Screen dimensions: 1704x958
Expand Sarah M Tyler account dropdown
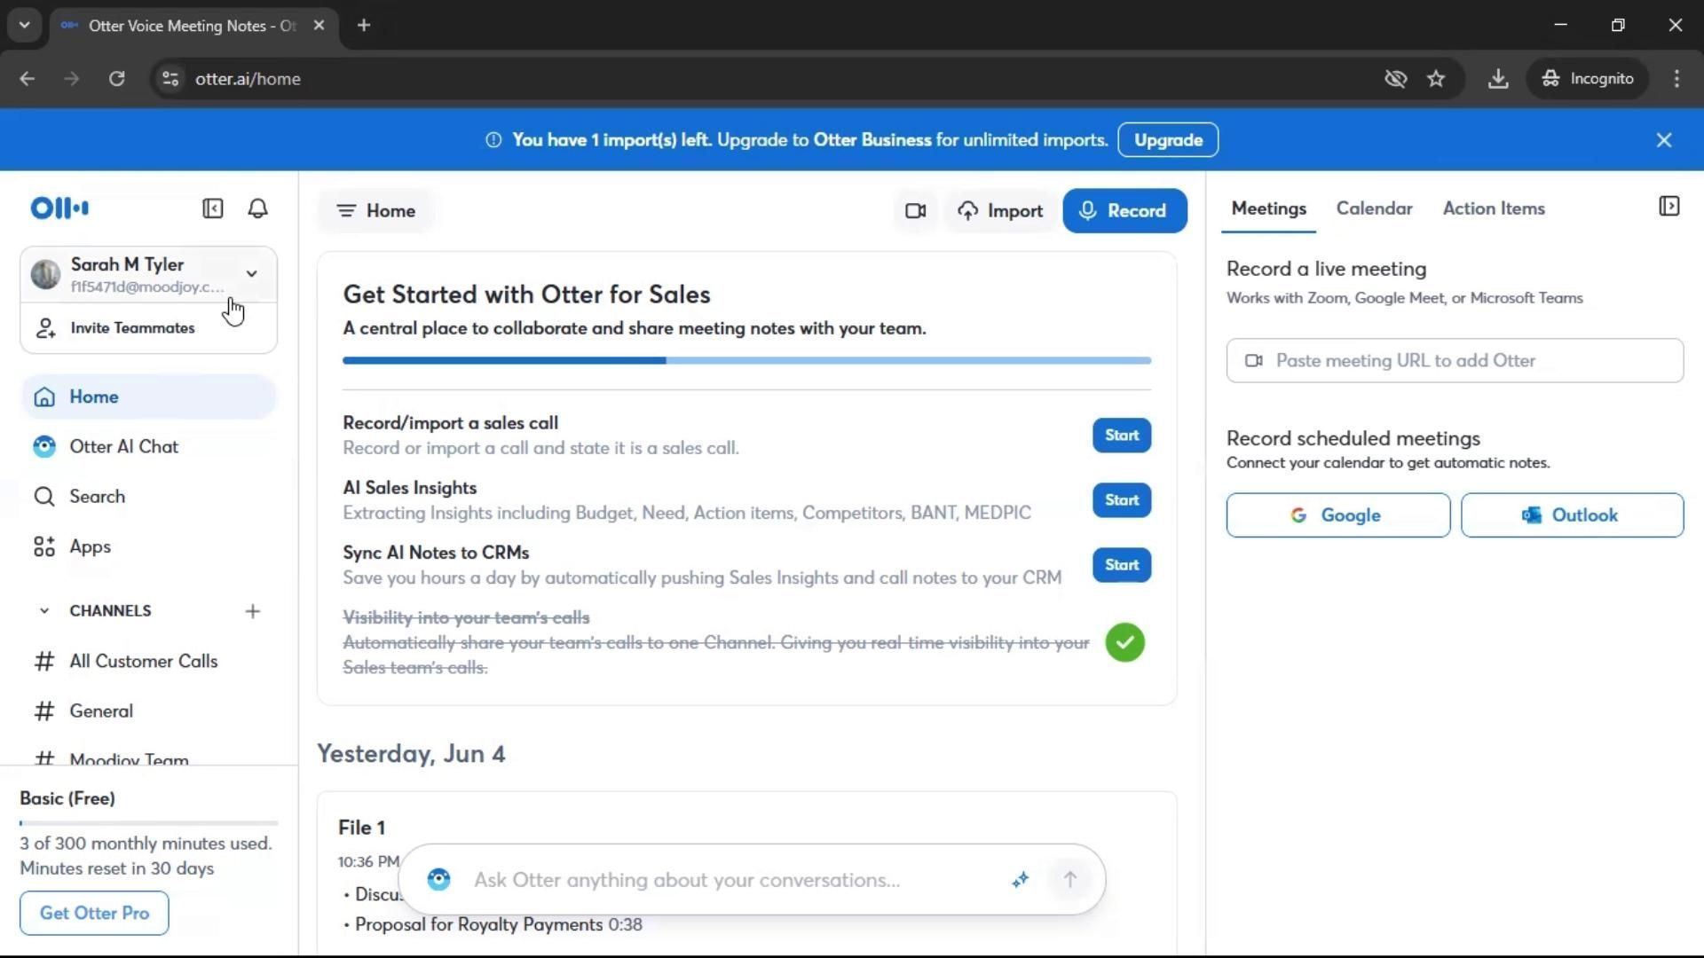[251, 273]
